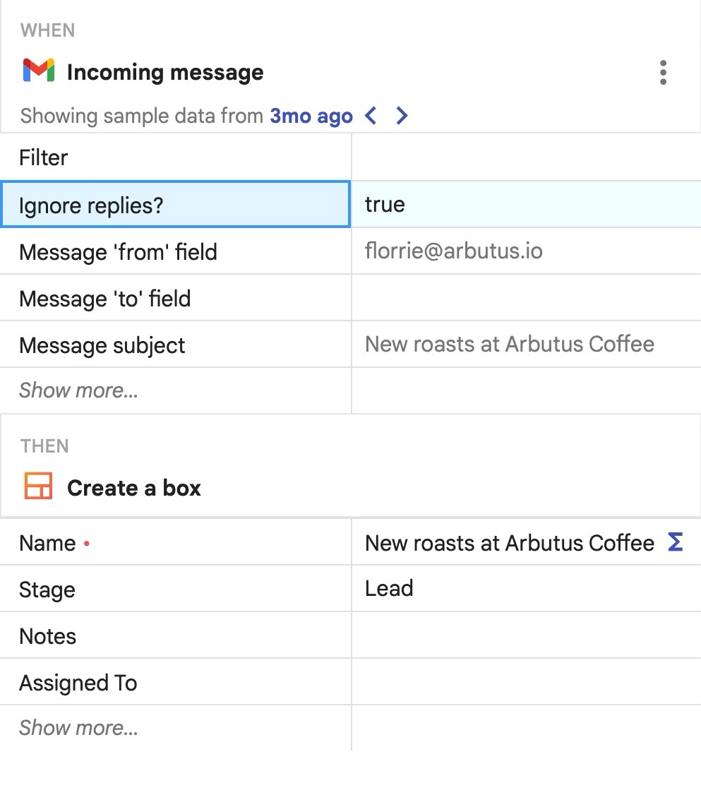Image resolution: width=701 pixels, height=795 pixels.
Task: Select the Ignore replies? label cell
Action: click(x=175, y=204)
